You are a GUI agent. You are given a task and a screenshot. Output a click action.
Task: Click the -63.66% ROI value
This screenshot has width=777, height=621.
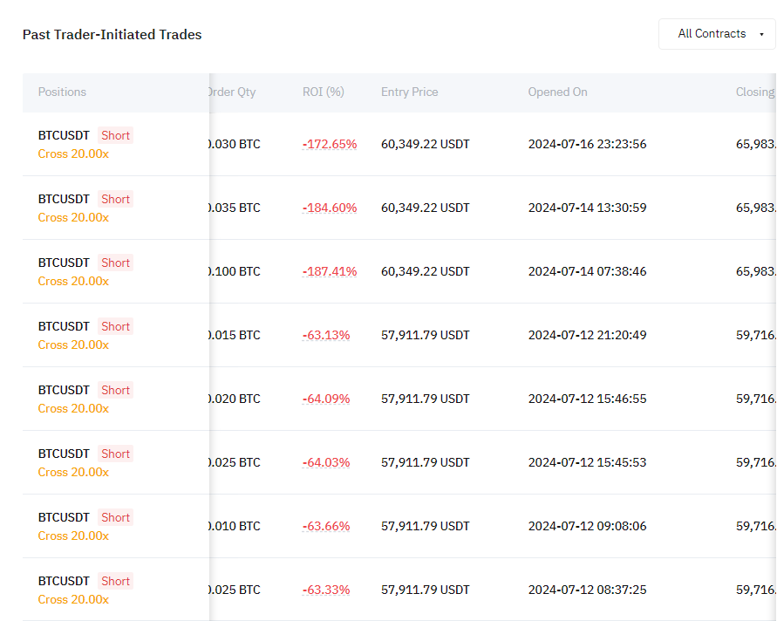326,526
